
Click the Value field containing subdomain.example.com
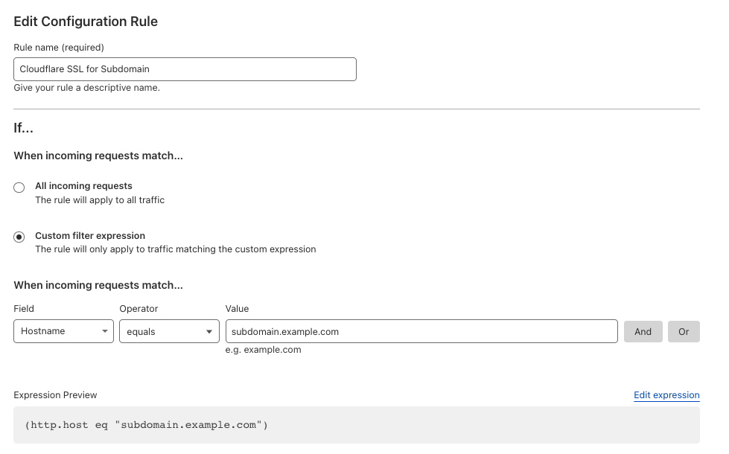tap(421, 331)
